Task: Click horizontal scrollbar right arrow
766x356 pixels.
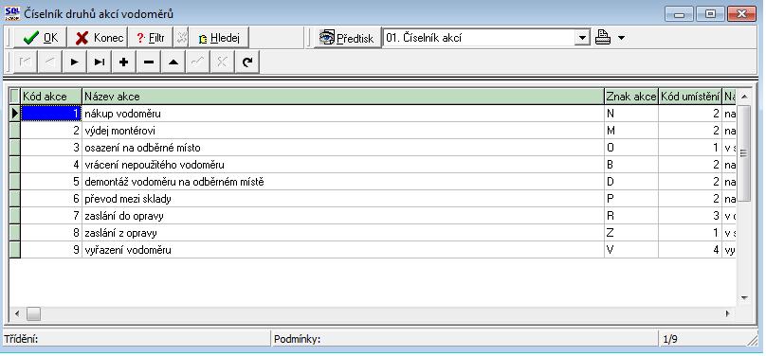Action: [728, 313]
